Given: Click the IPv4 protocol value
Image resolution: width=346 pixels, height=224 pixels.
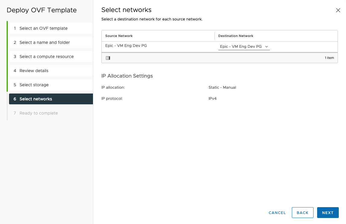Looking at the screenshot, I should tap(212, 98).
